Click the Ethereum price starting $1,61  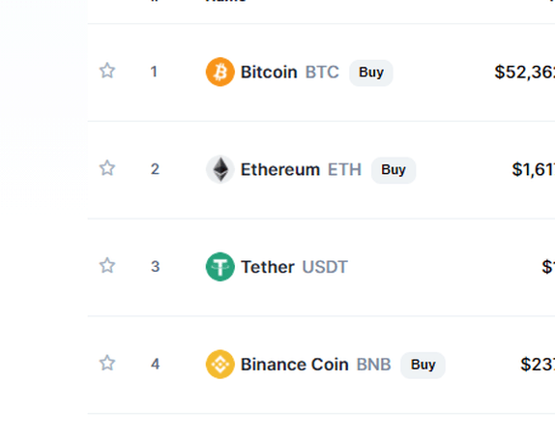pos(534,169)
